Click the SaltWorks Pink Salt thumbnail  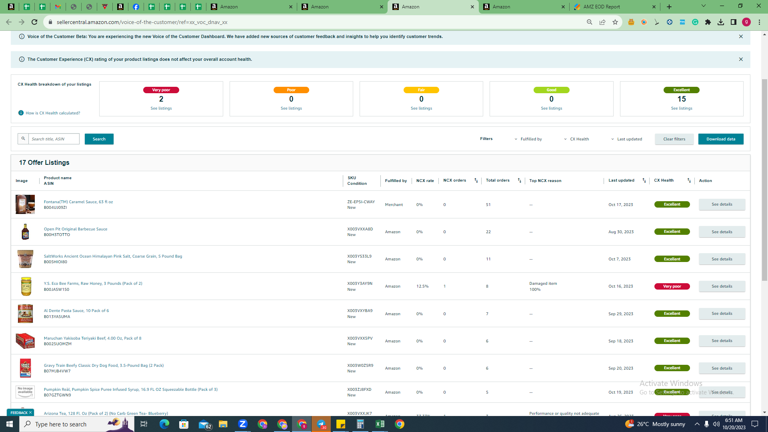pyautogui.click(x=25, y=259)
